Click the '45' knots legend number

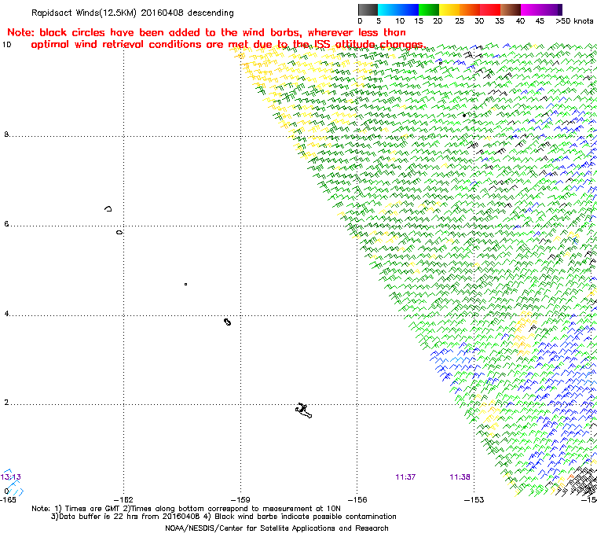(540, 21)
